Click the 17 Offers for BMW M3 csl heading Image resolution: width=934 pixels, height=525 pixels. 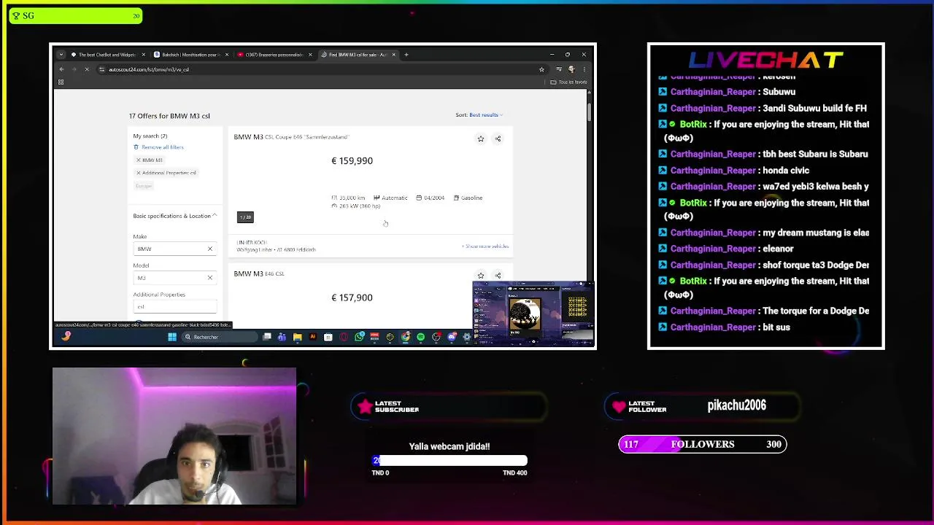click(169, 116)
